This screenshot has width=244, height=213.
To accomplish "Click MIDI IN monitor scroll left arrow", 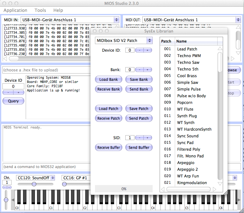I will (x=5, y=59).
